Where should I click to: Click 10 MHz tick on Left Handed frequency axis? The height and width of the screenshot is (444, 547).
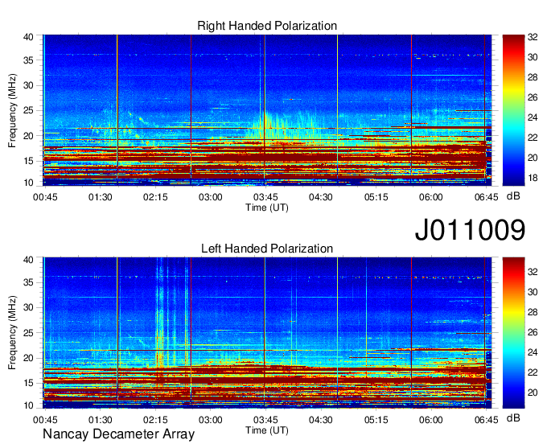(28, 405)
